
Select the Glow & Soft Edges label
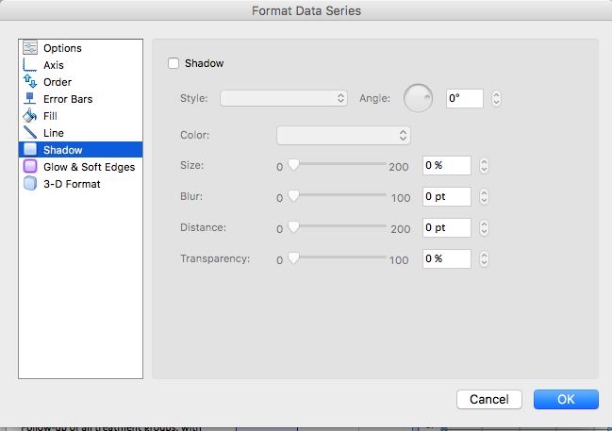(x=89, y=167)
